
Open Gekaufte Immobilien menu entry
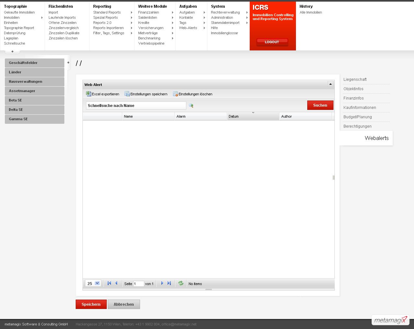(19, 12)
